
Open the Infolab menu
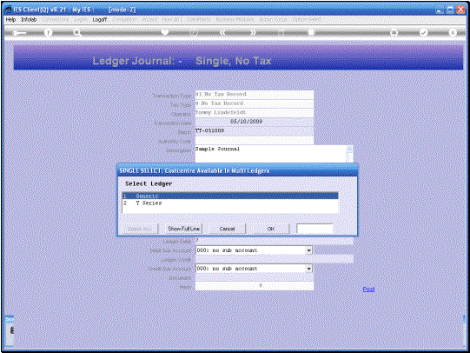[x=29, y=19]
